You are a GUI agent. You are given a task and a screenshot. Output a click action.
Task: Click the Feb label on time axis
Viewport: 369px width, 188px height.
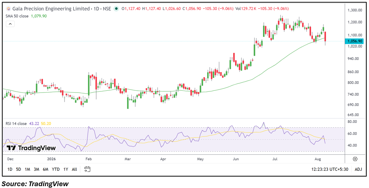(88, 159)
